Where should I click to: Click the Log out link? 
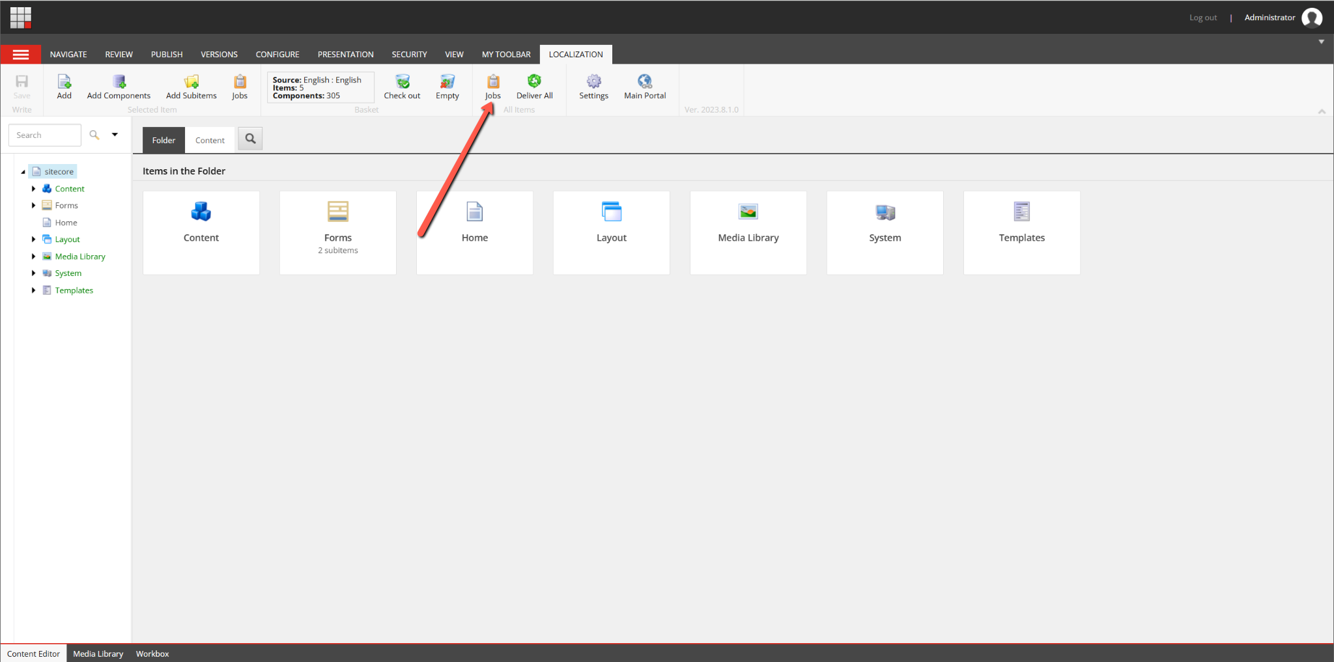coord(1203,18)
